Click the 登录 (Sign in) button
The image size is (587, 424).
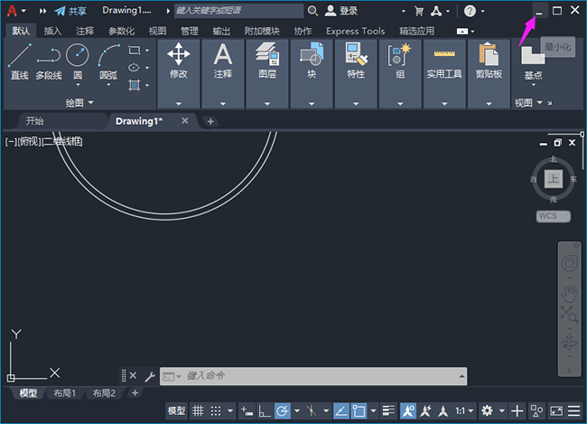point(348,11)
